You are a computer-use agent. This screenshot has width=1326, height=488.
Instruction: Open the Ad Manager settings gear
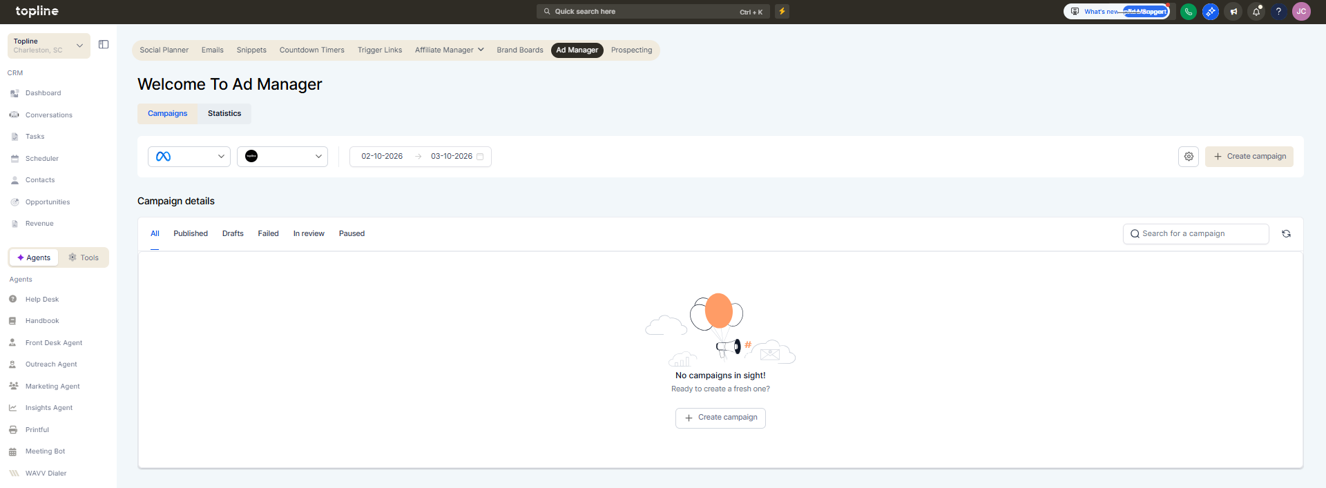point(1189,157)
